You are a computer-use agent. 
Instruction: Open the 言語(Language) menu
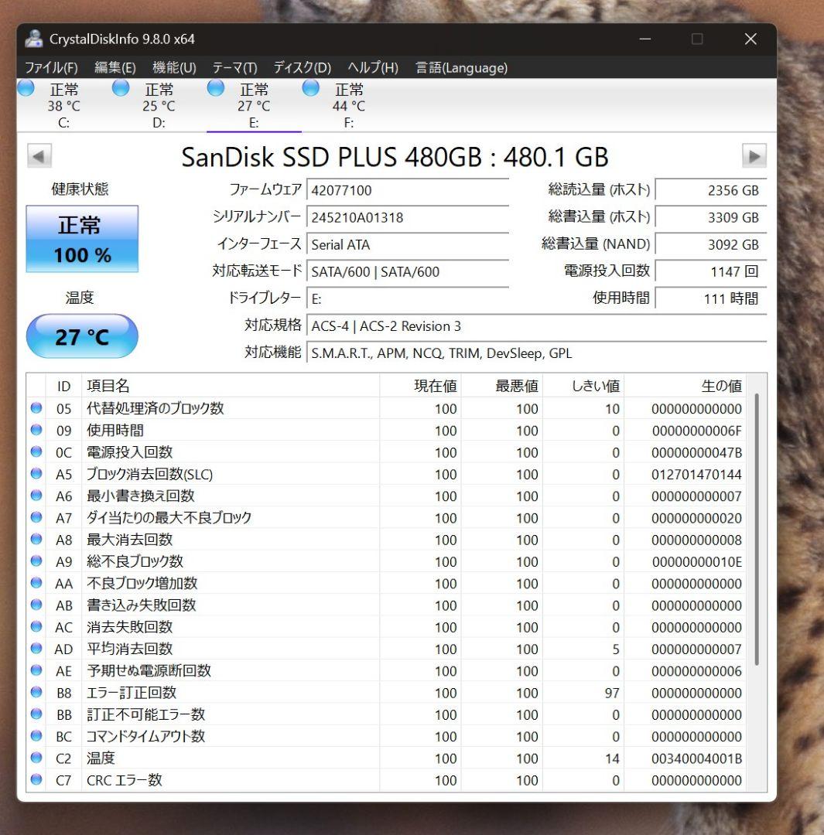(x=462, y=67)
